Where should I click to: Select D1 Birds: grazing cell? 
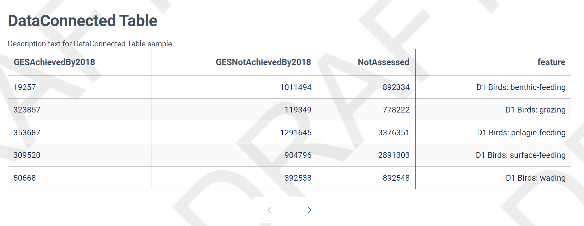tap(535, 110)
